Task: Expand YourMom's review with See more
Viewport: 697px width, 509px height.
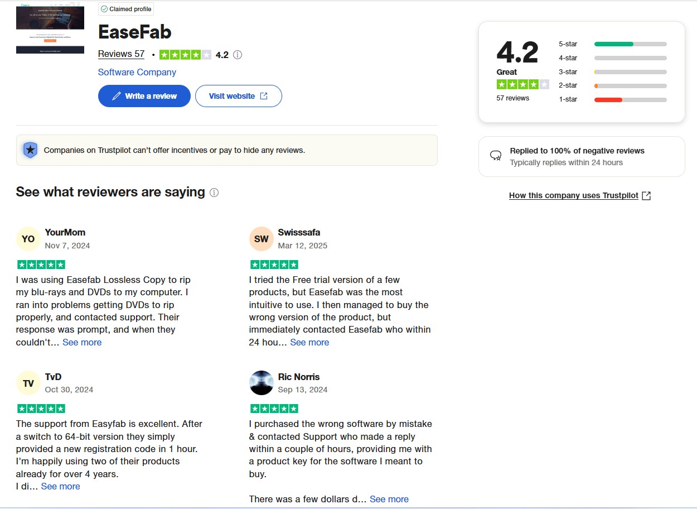Action: point(82,343)
